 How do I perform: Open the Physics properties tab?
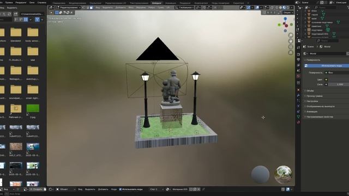tap(298, 106)
